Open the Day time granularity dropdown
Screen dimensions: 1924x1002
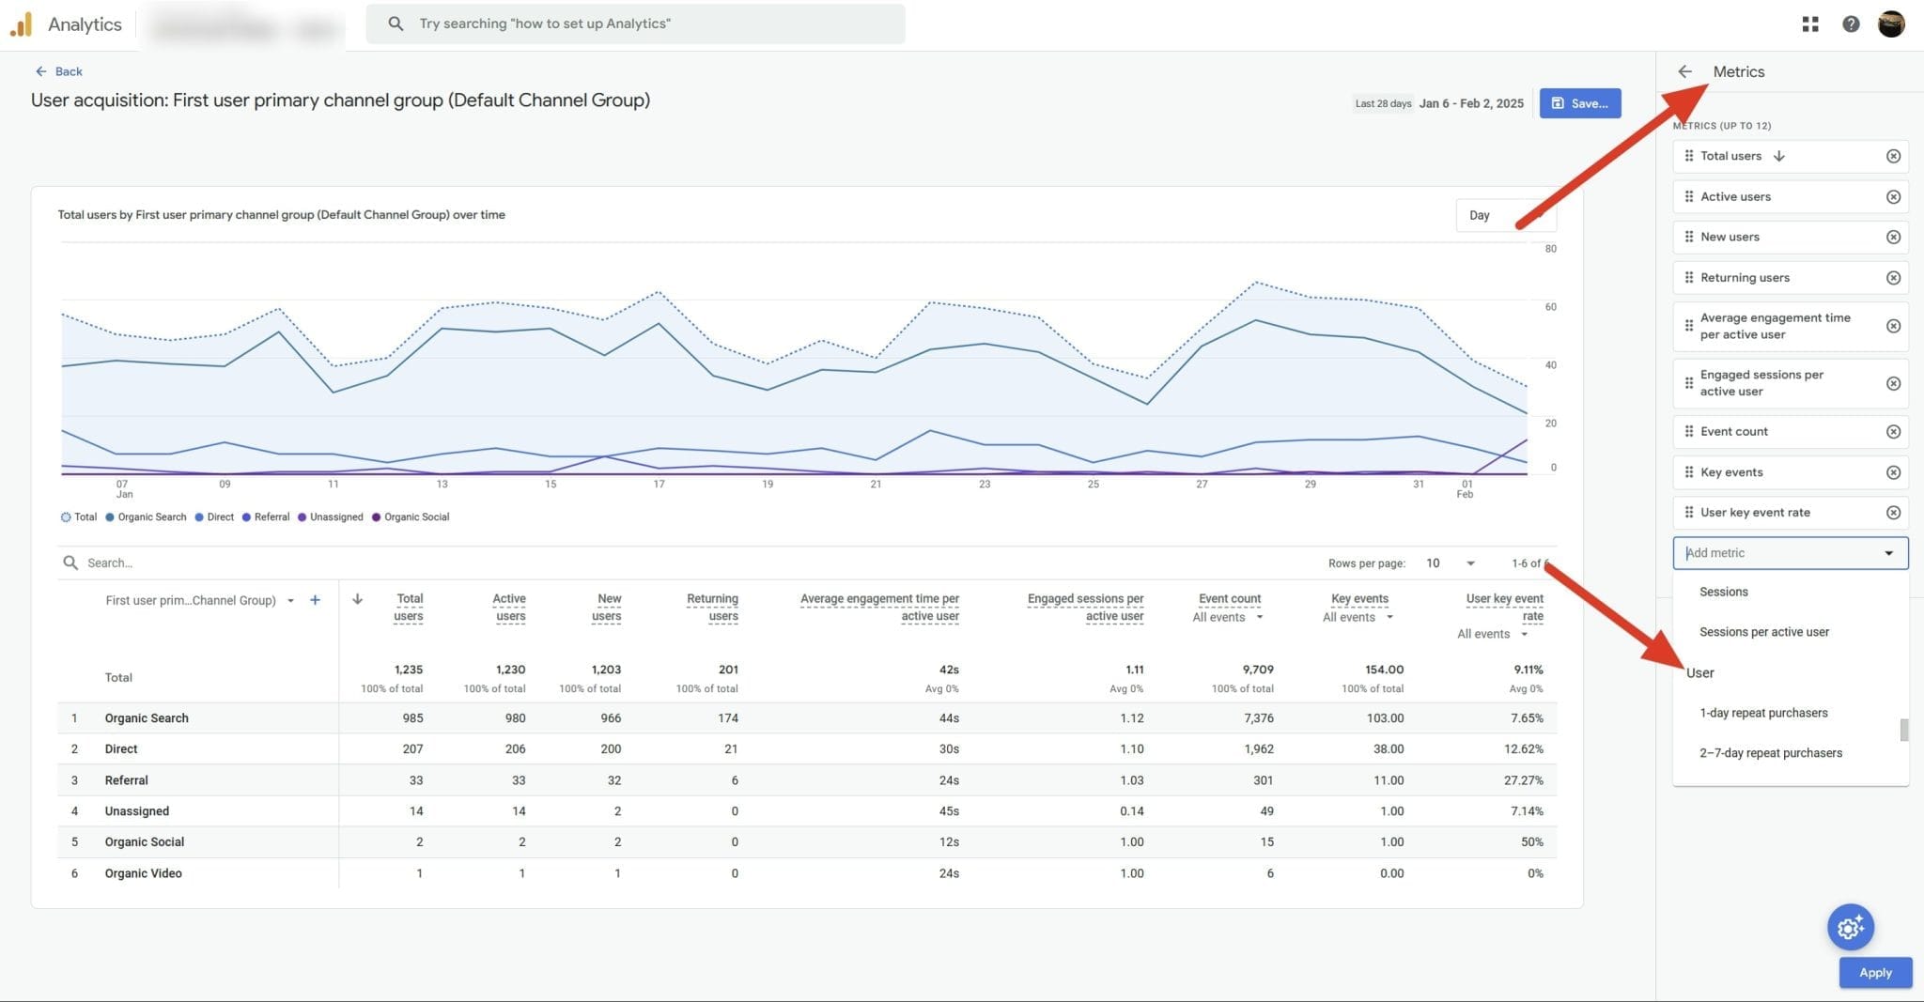point(1503,215)
